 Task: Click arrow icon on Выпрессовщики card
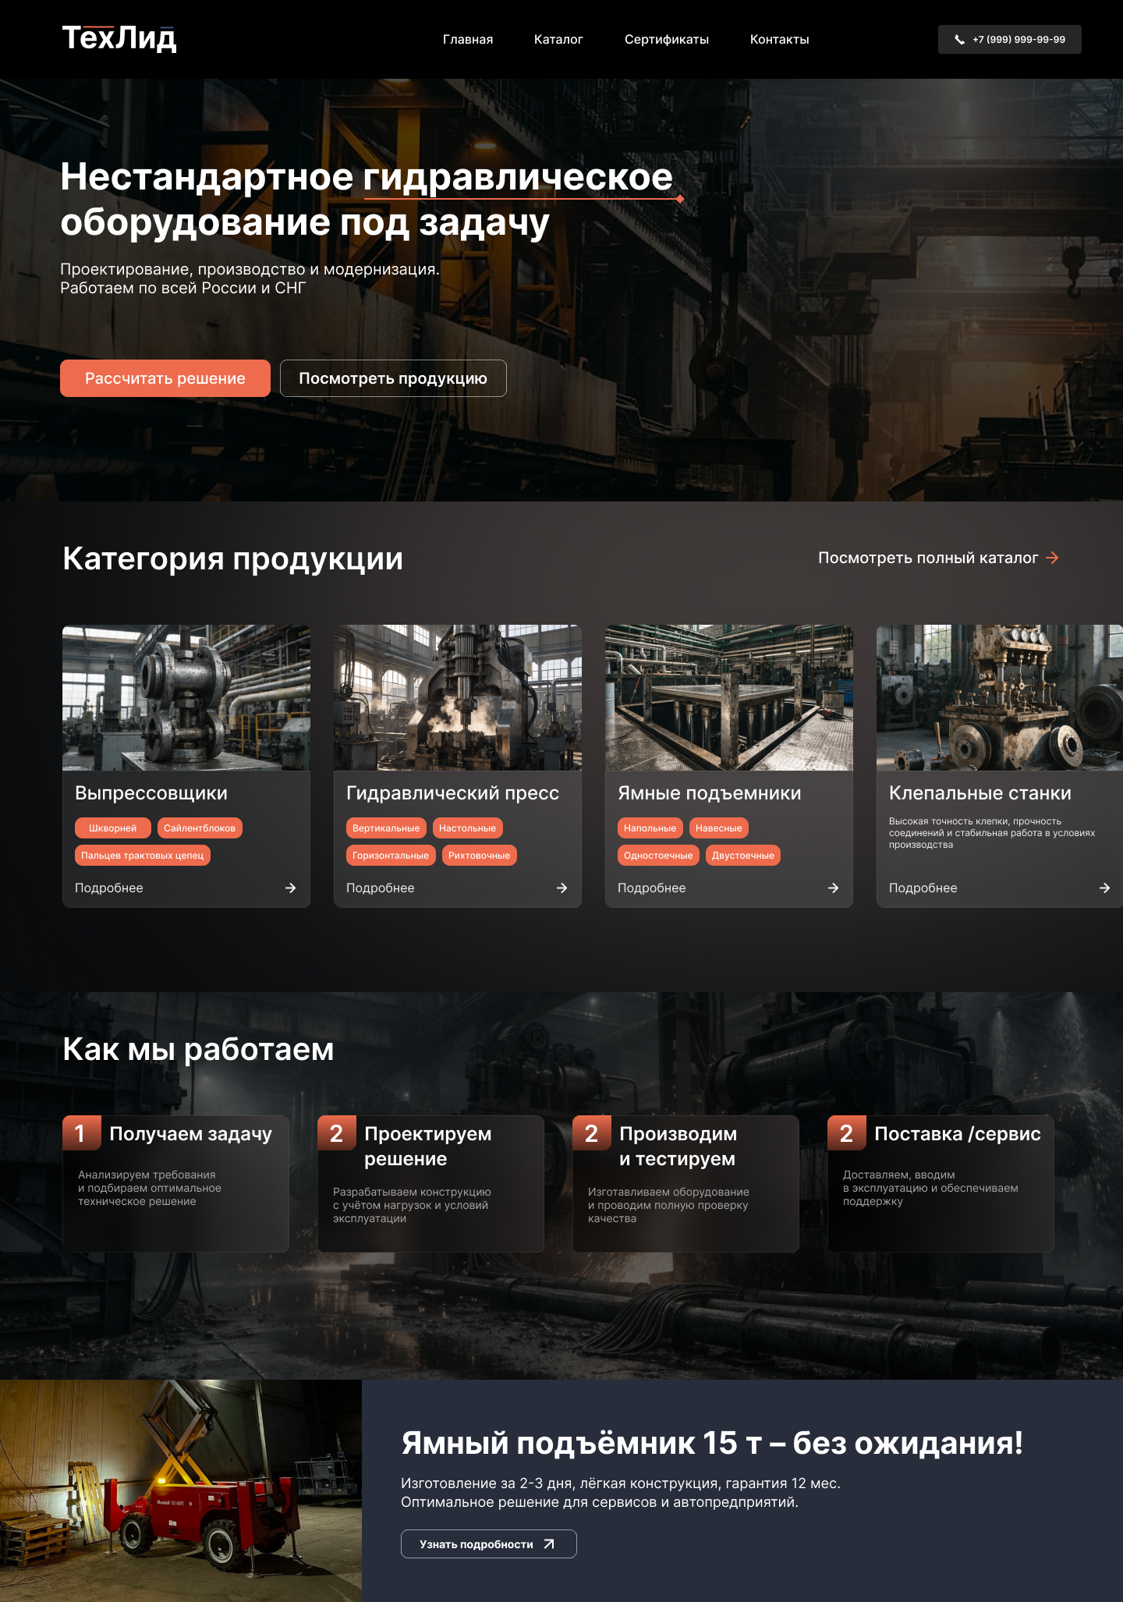pyautogui.click(x=290, y=888)
